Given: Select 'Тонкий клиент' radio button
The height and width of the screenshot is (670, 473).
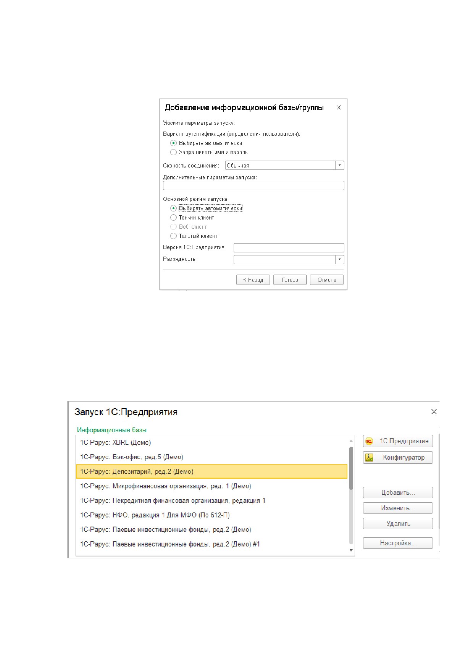Looking at the screenshot, I should point(173,218).
